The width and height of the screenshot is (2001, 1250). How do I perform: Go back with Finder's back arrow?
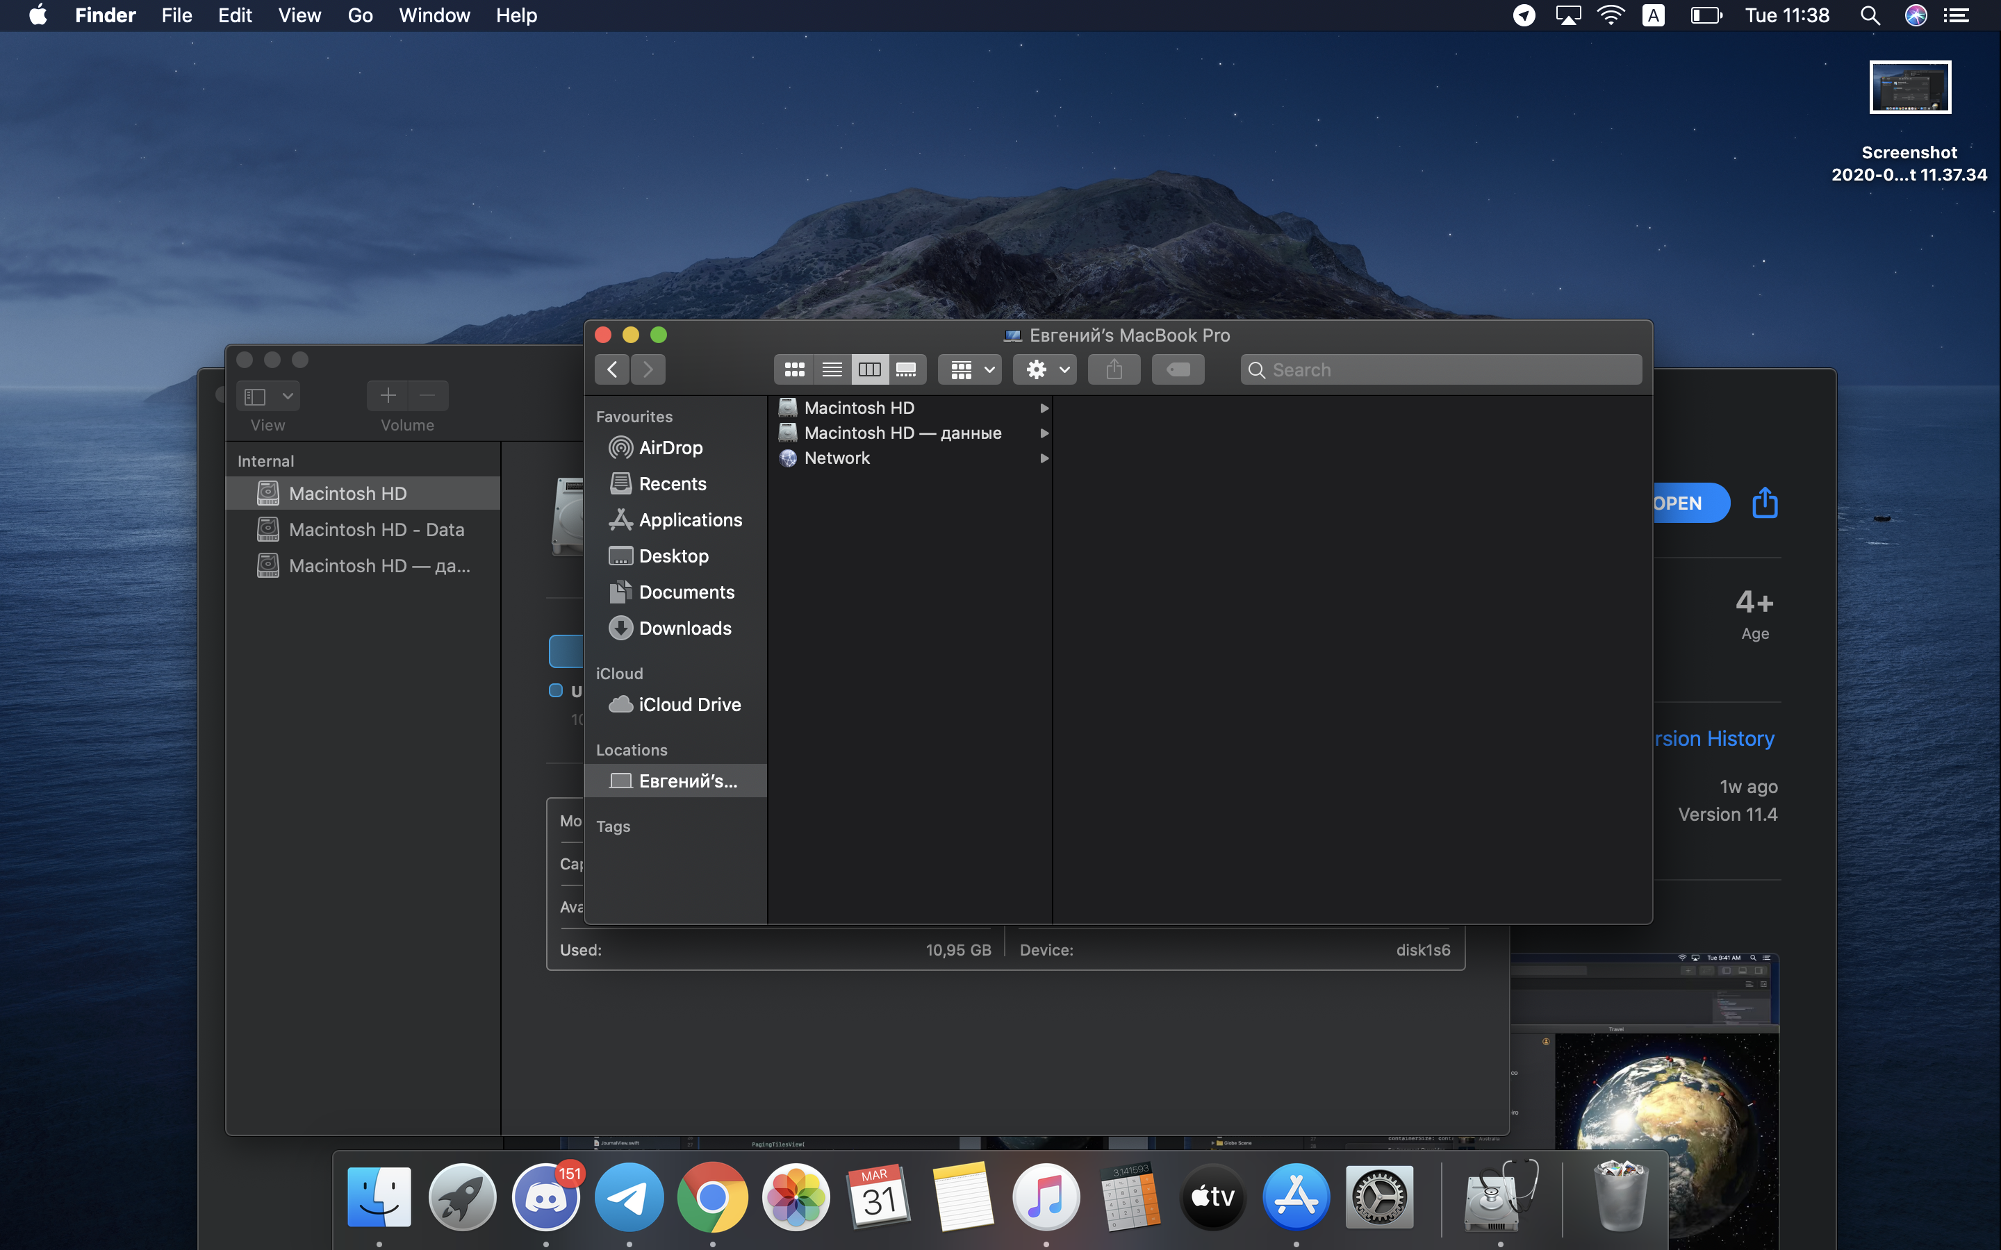(x=612, y=369)
